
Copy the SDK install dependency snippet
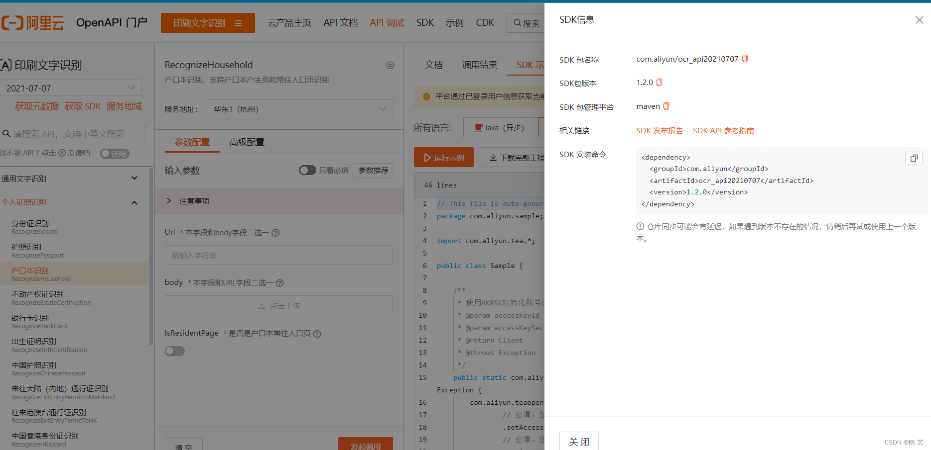[x=914, y=158]
